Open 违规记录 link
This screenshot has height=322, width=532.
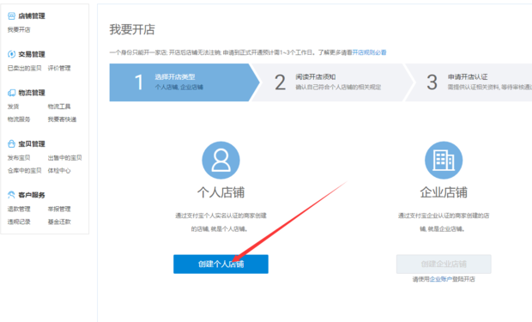(19, 222)
